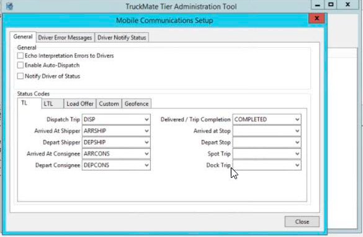363x237 pixels.
Task: Switch to the LTL status codes tab
Action: [53, 104]
